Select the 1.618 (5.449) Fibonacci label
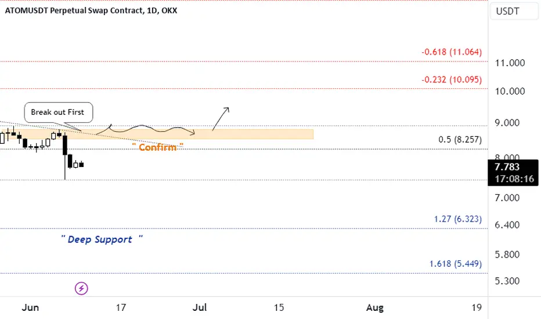 click(456, 264)
